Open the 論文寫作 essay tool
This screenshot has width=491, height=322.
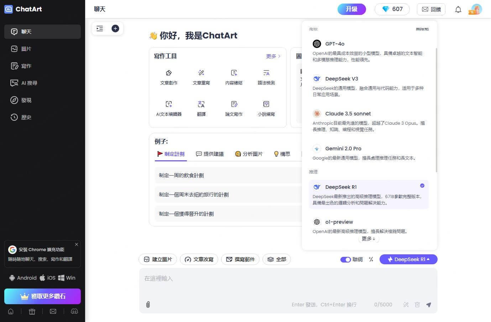[234, 109]
